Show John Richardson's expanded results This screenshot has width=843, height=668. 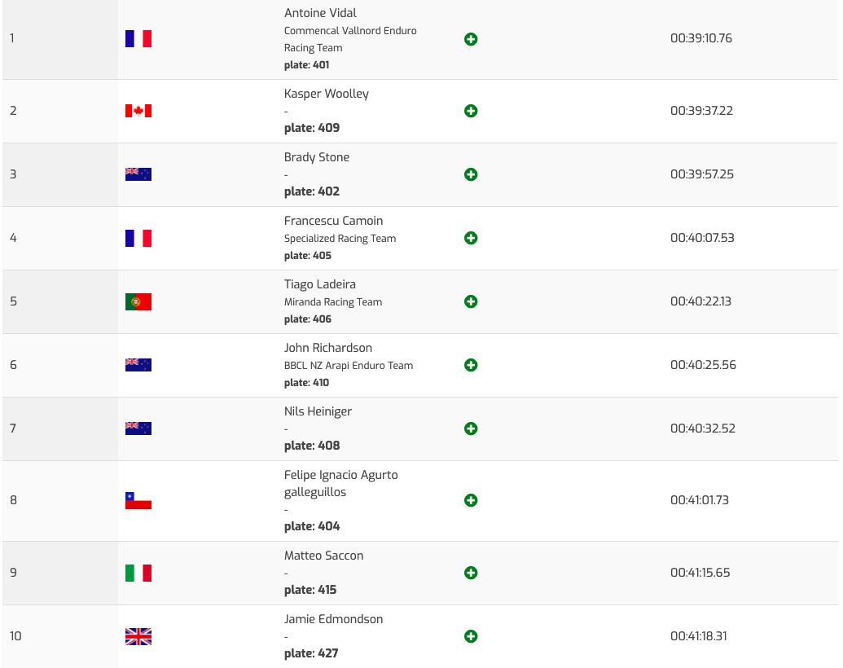click(471, 365)
